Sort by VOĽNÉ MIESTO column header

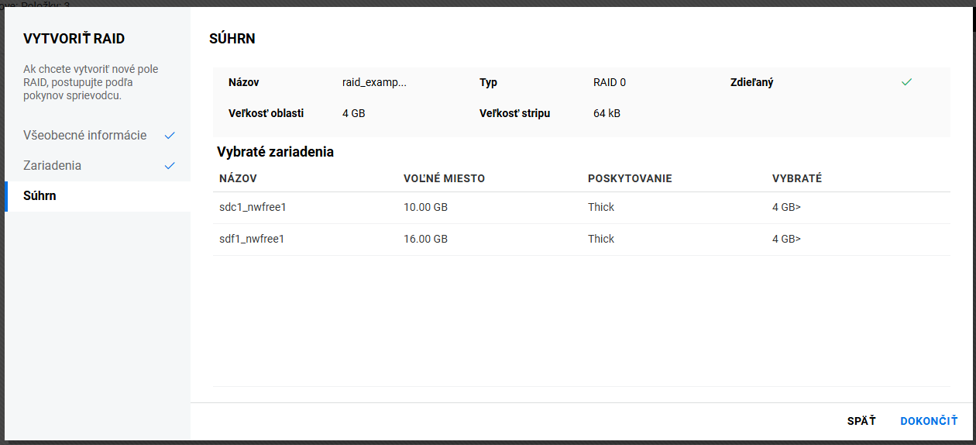point(444,179)
